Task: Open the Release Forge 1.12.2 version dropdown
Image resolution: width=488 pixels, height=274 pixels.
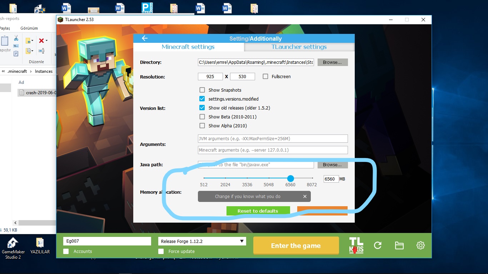Action: coord(202,241)
